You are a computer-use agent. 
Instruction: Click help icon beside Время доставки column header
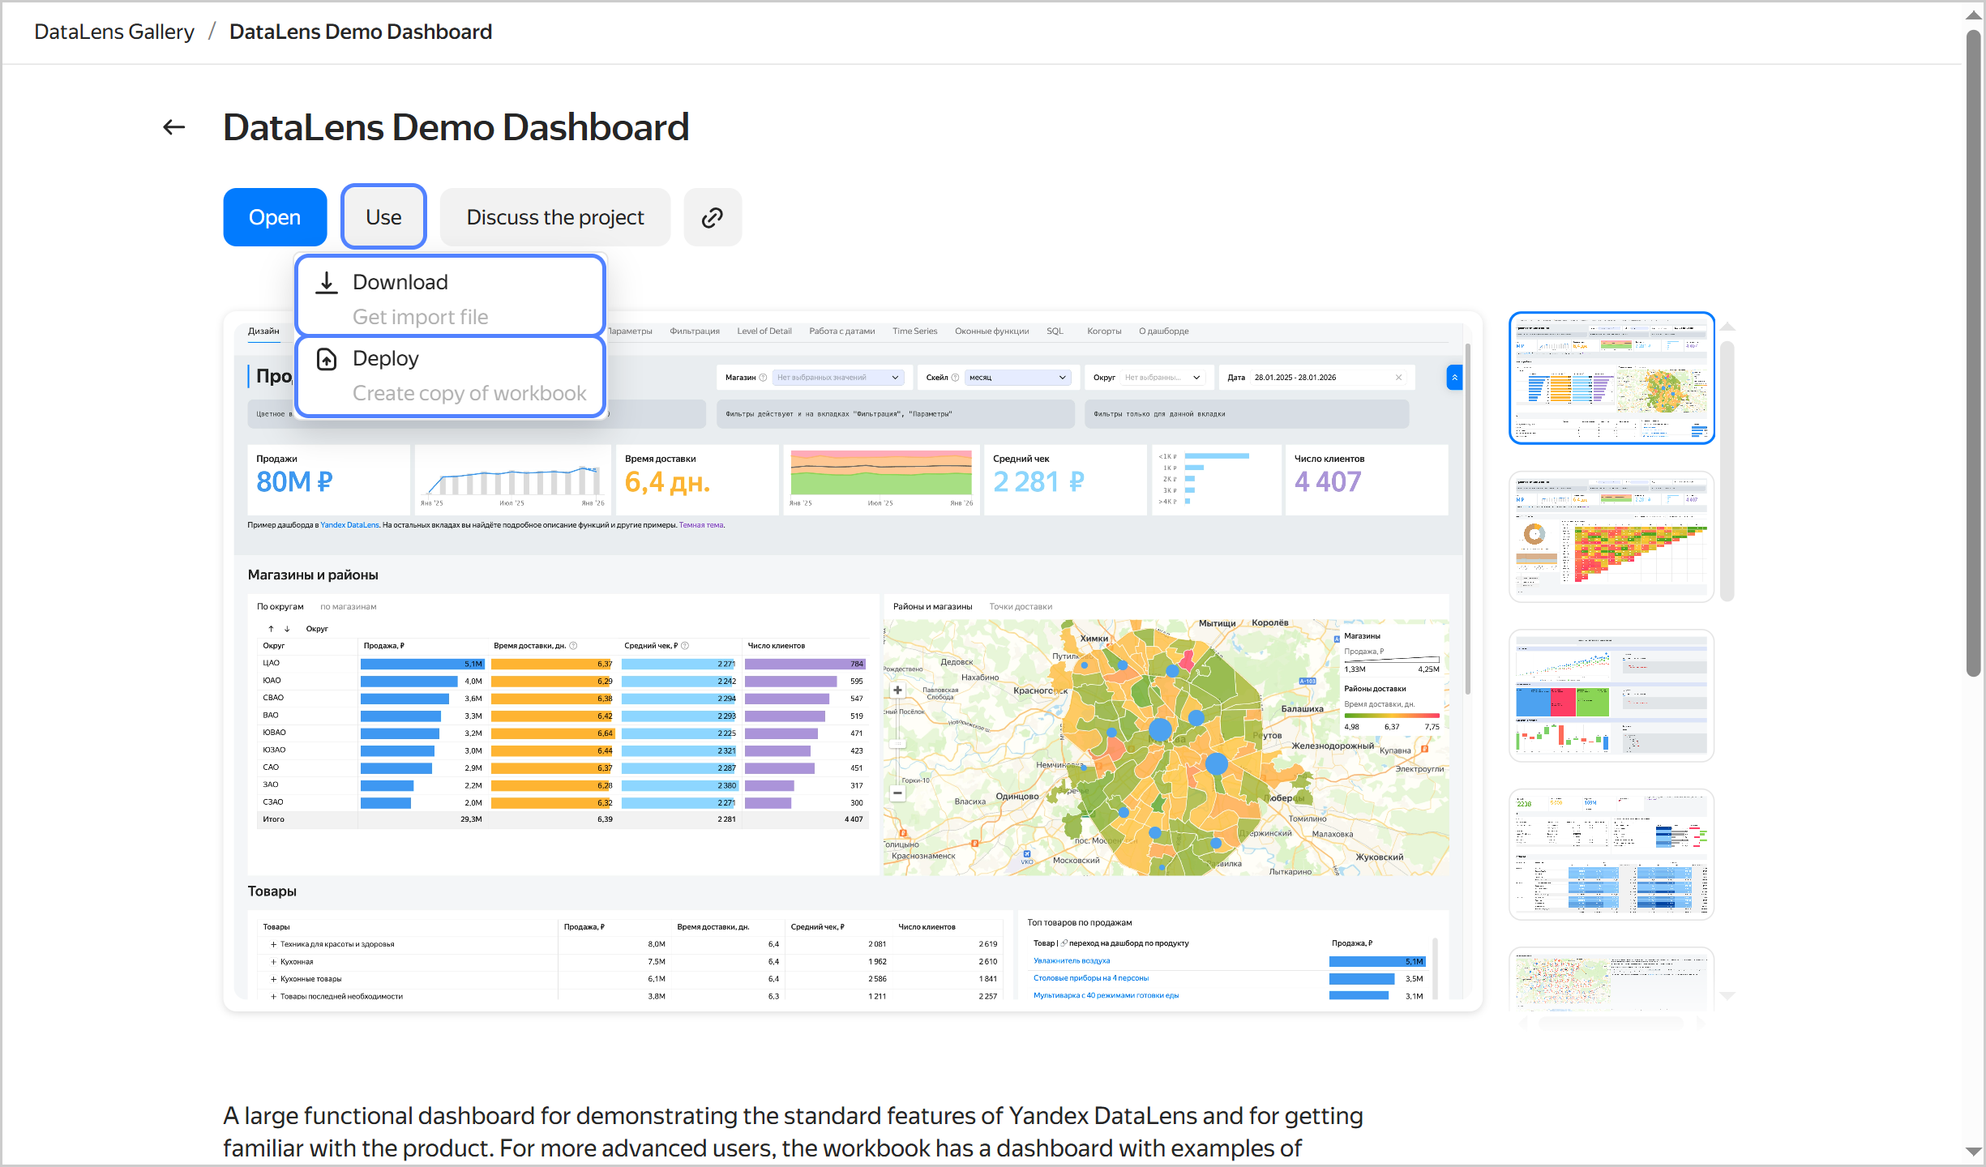click(573, 646)
